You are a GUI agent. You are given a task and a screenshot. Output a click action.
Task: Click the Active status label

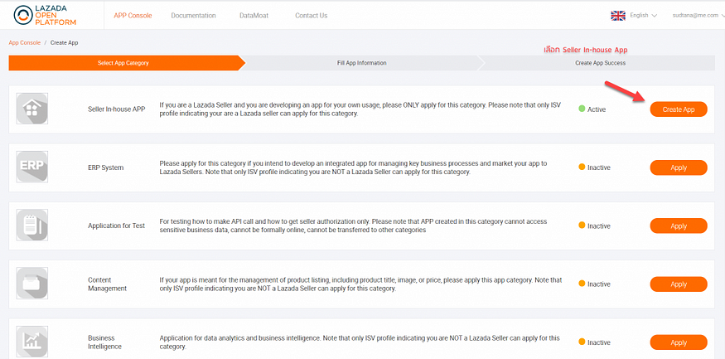597,109
